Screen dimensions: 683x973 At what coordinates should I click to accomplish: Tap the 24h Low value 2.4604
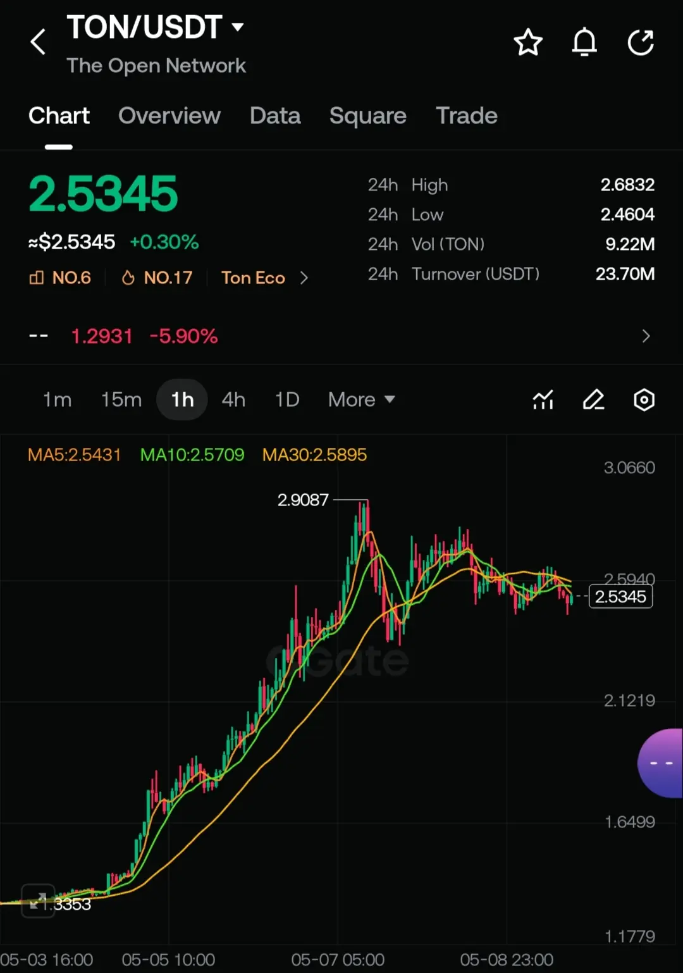click(627, 214)
